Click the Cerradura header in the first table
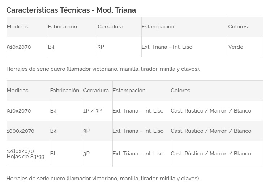This screenshot has width=270, height=185. click(120, 27)
